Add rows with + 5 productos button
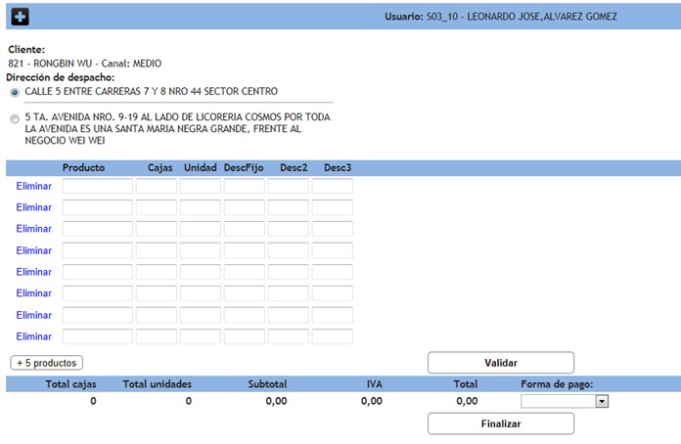The height and width of the screenshot is (444, 681). [46, 363]
